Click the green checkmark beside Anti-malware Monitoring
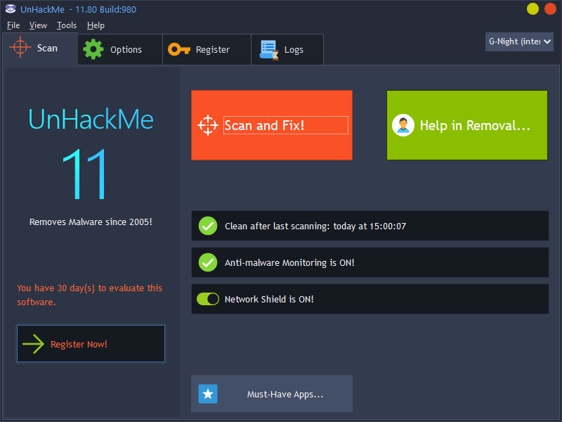Image resolution: width=562 pixels, height=422 pixels. pos(208,262)
